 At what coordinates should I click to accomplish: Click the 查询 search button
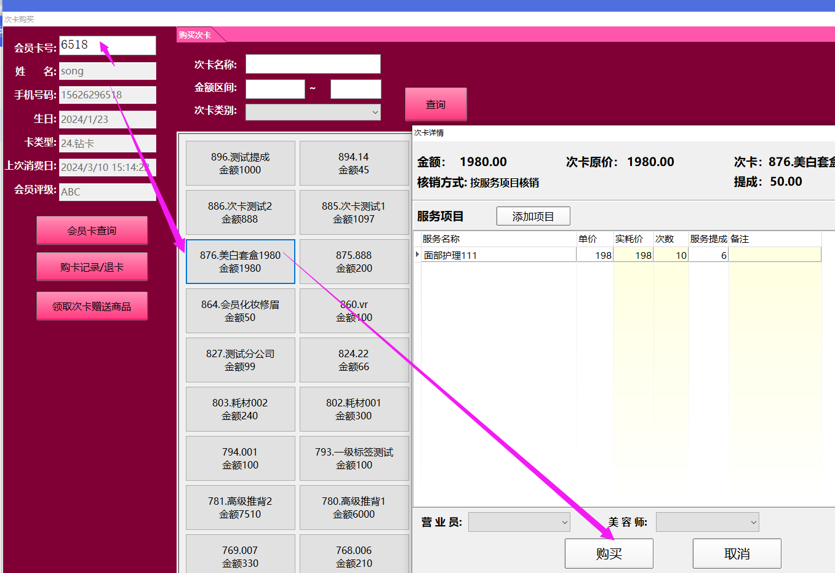click(436, 105)
